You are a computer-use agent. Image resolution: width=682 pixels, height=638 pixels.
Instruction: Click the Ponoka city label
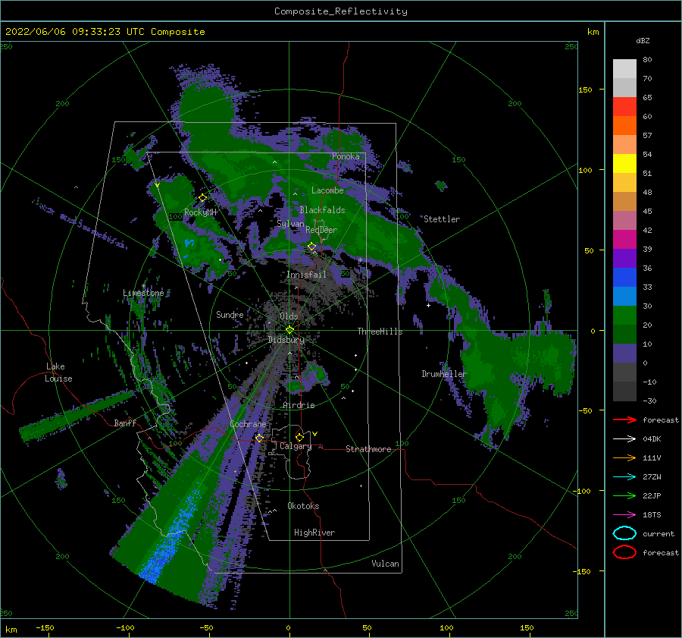click(346, 156)
